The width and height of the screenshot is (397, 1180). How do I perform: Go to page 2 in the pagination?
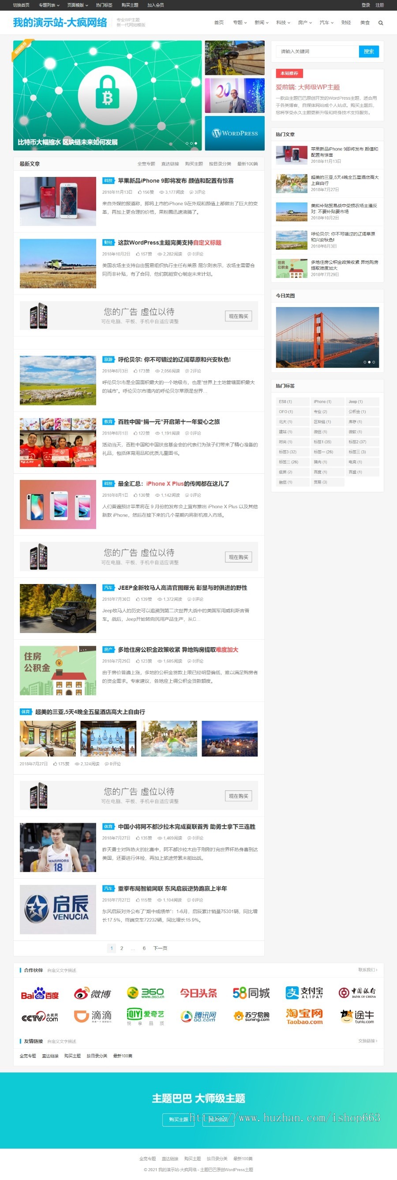pos(121,948)
